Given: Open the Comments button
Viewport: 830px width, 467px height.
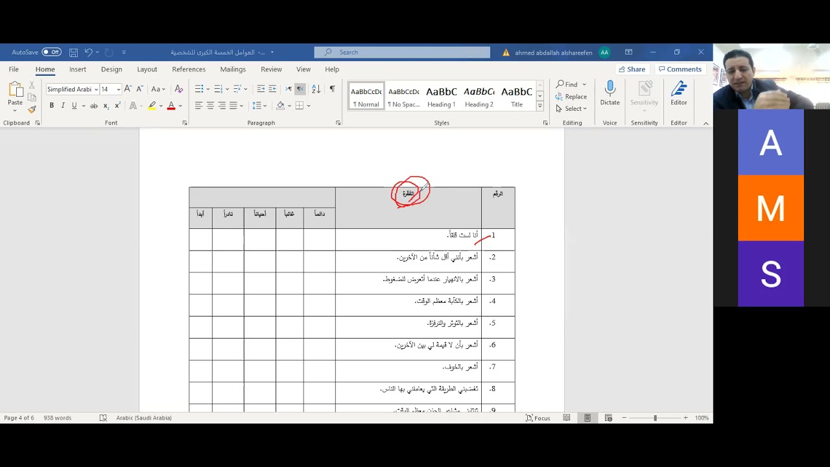Looking at the screenshot, I should click(680, 69).
